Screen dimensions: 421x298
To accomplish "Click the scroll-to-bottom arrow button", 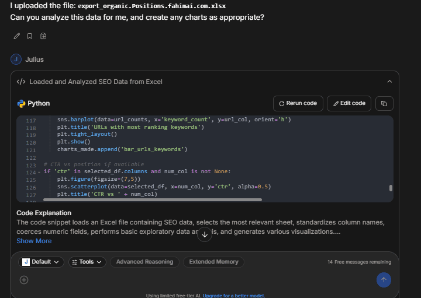I will tap(205, 234).
